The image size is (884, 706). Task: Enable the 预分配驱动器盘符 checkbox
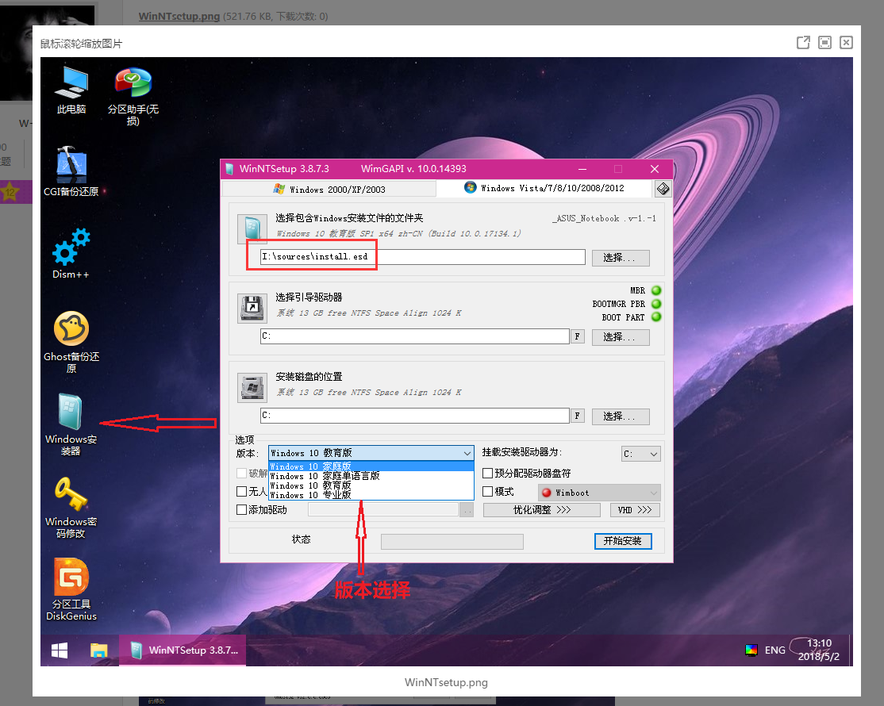pos(488,474)
